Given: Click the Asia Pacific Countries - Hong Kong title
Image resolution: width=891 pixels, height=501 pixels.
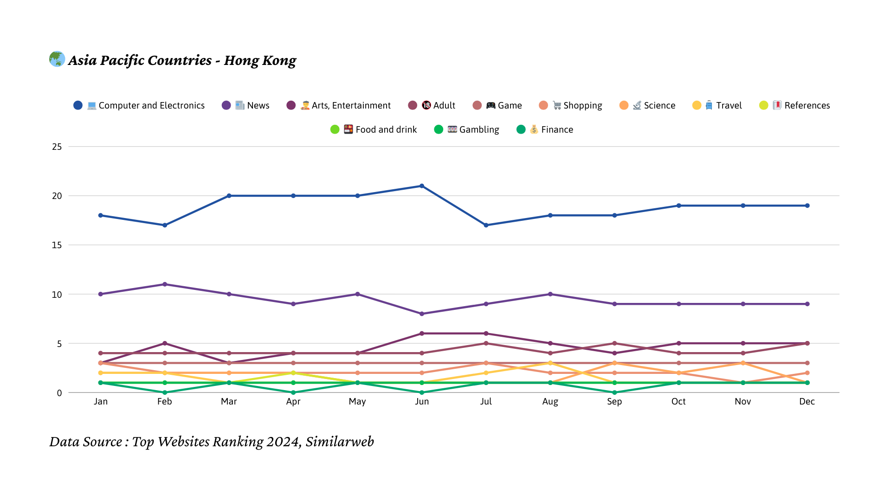Looking at the screenshot, I should [x=182, y=60].
